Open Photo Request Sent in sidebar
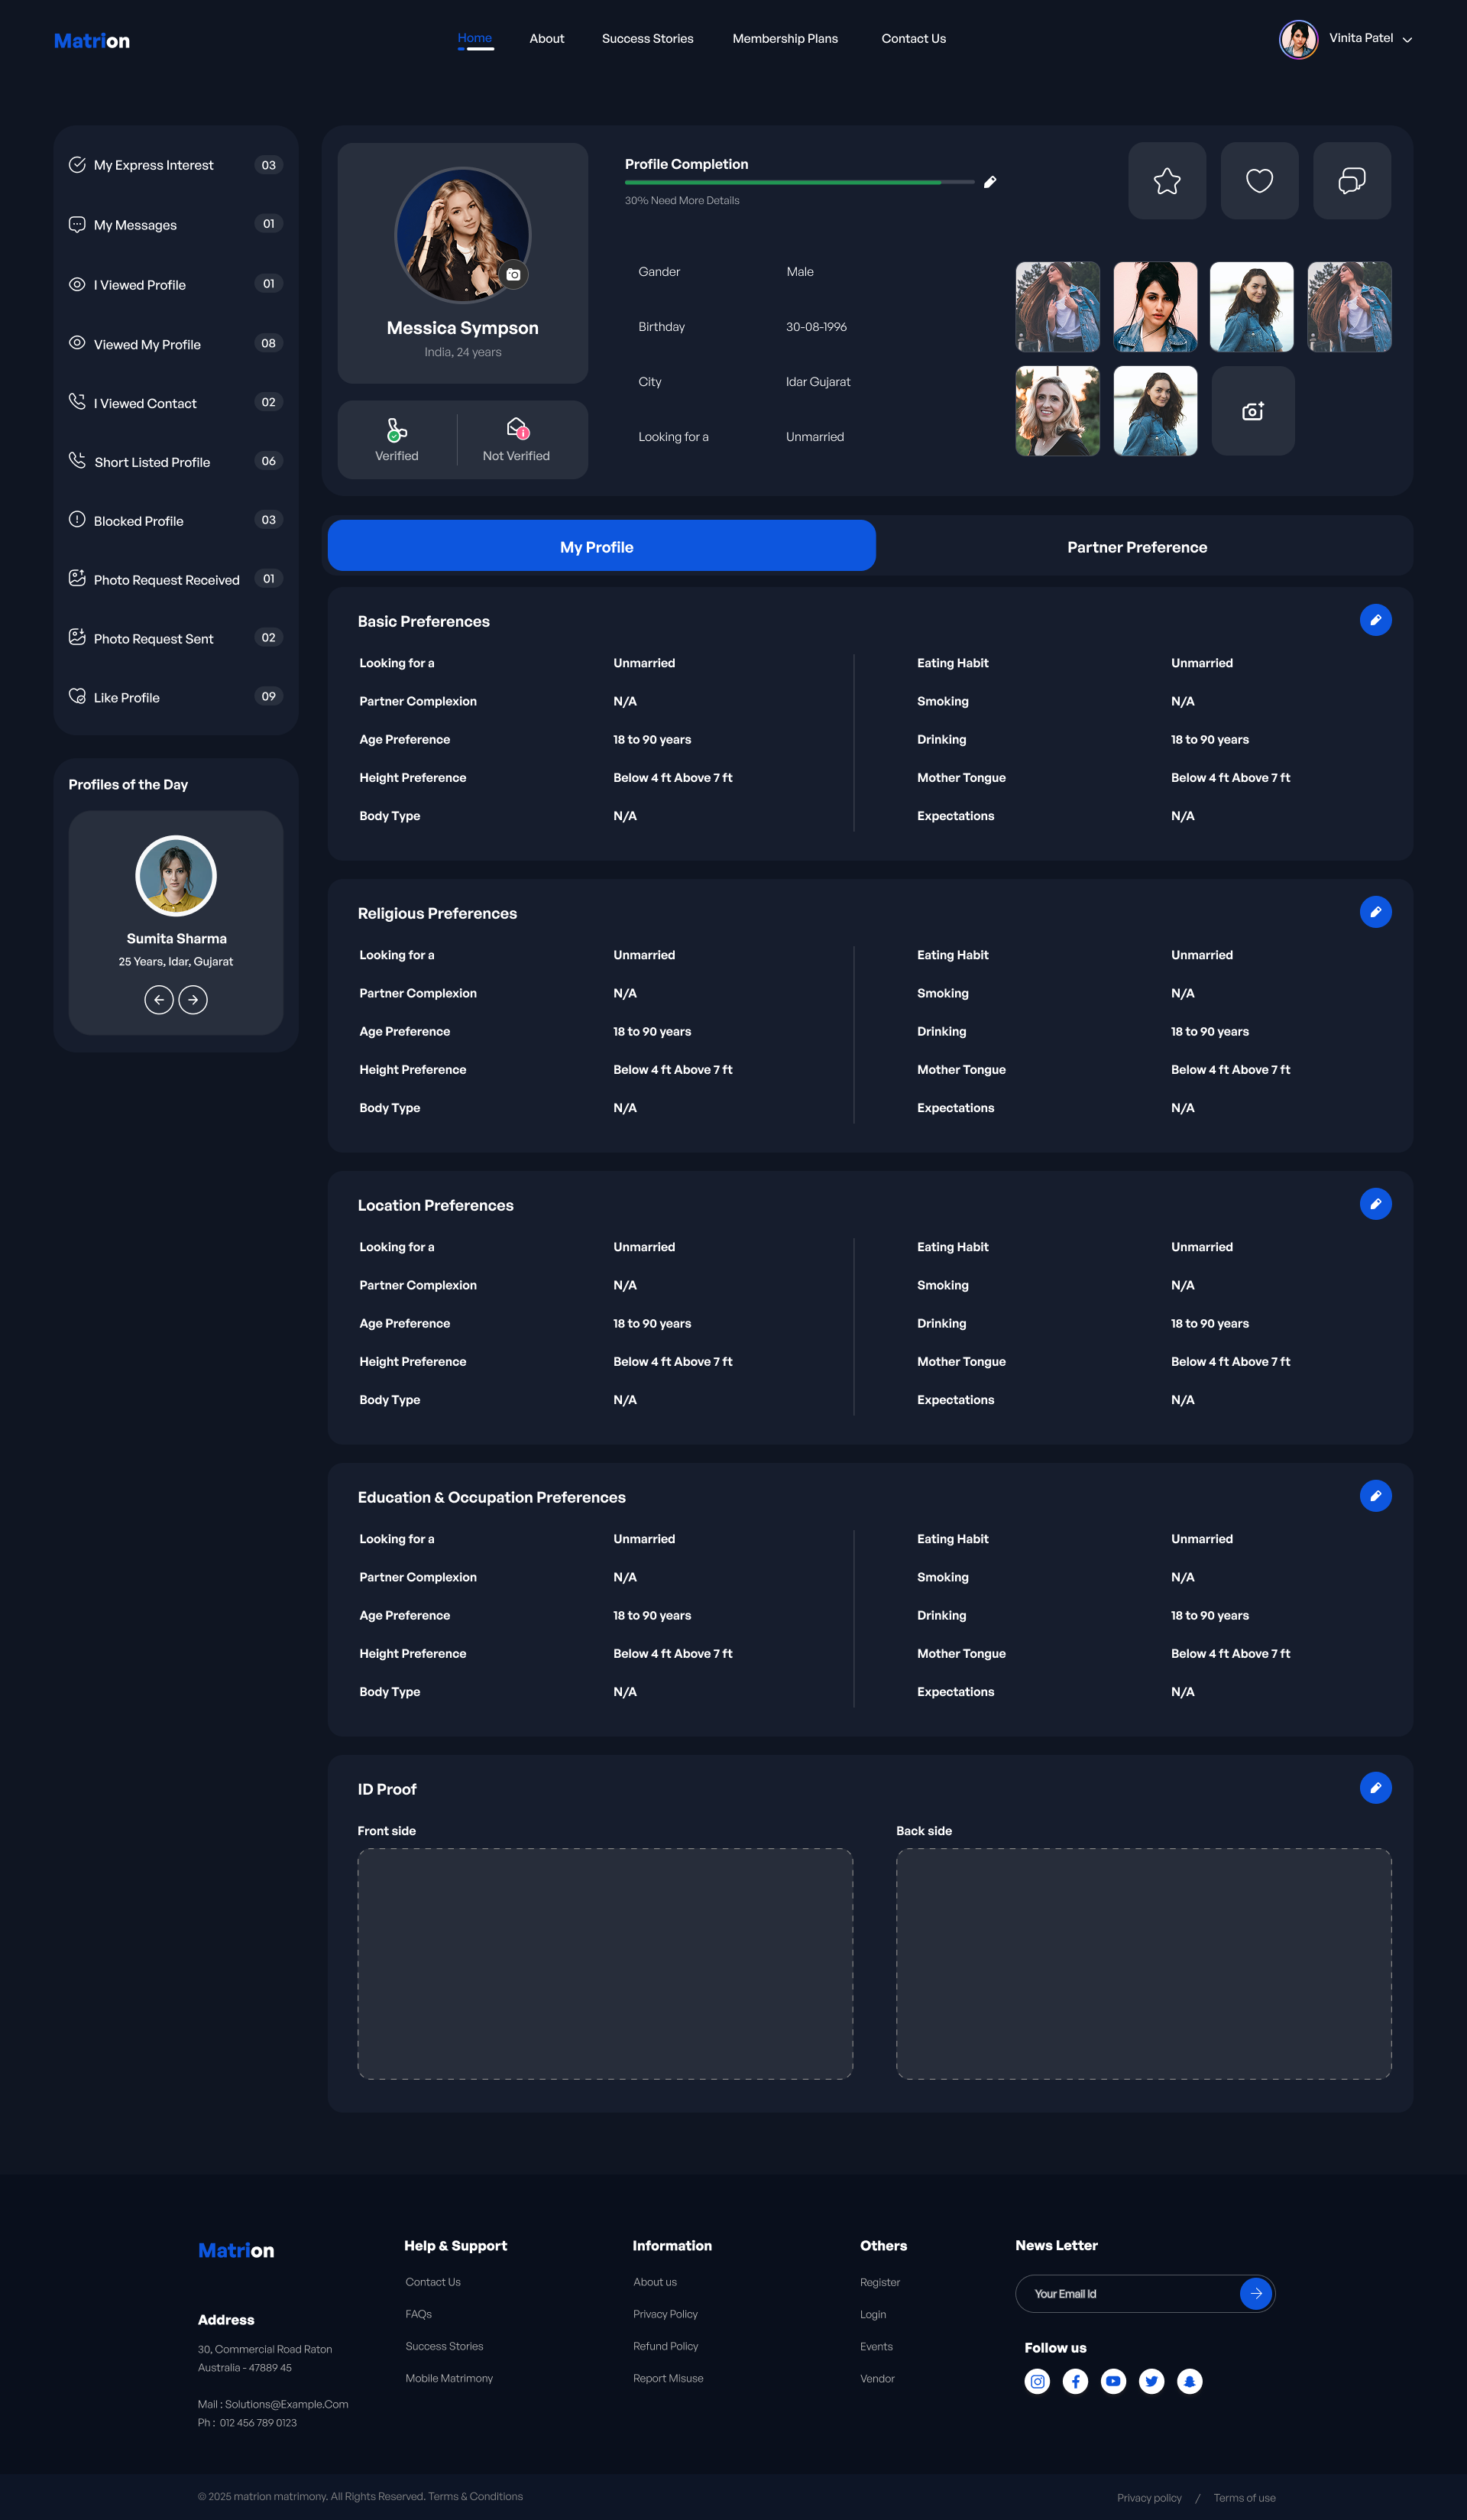 point(176,639)
